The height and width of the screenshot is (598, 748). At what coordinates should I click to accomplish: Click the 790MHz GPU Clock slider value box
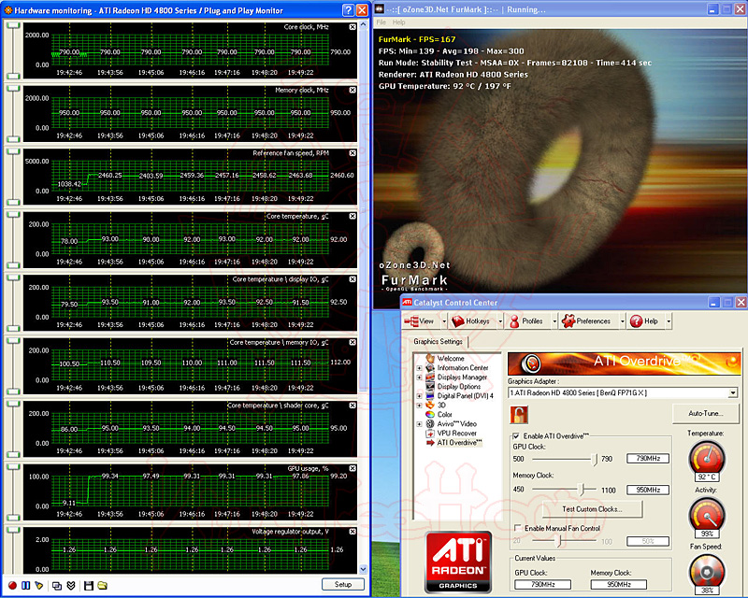(648, 458)
